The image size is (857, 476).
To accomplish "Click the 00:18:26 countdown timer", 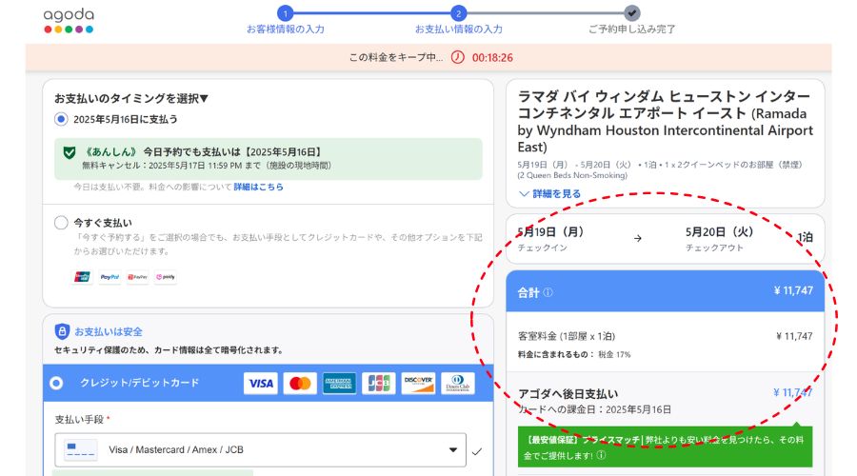I will [x=492, y=57].
